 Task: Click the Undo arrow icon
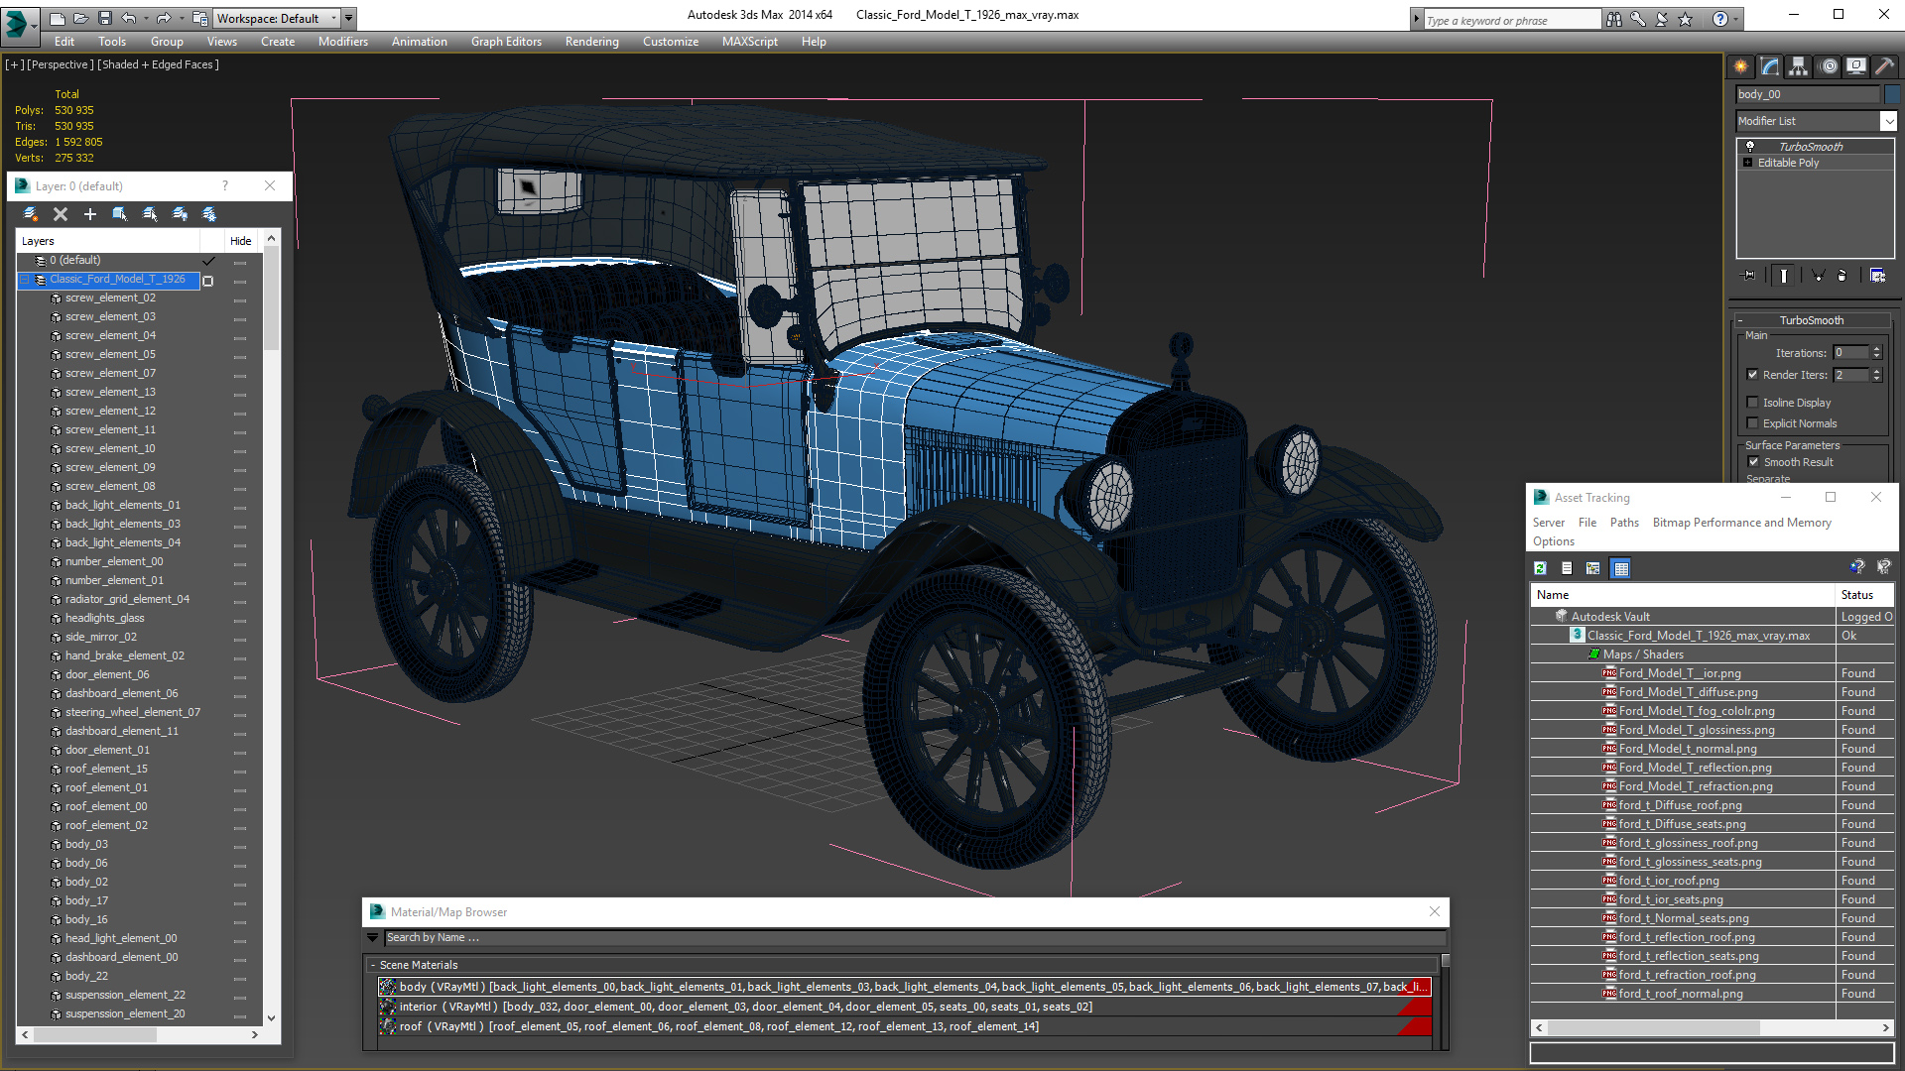pyautogui.click(x=128, y=18)
